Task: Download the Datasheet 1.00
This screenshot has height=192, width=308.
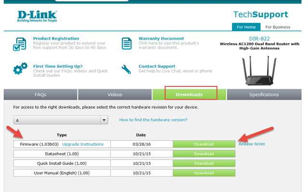Action: tap(204, 154)
